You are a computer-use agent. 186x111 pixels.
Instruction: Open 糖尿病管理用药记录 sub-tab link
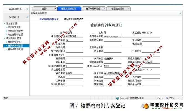click(x=73, y=19)
